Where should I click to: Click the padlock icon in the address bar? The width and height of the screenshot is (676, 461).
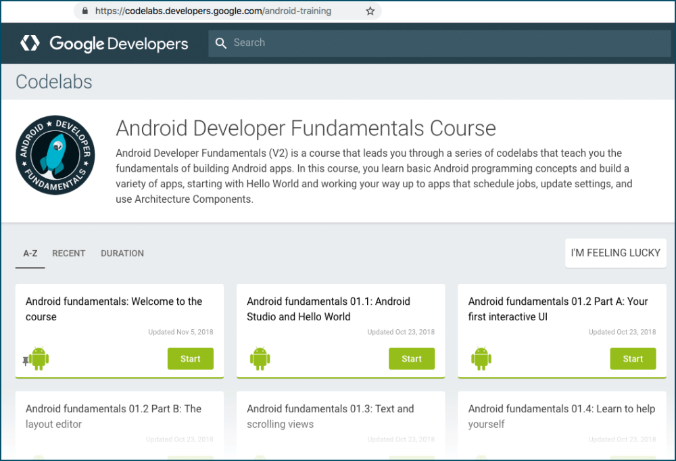(x=85, y=11)
